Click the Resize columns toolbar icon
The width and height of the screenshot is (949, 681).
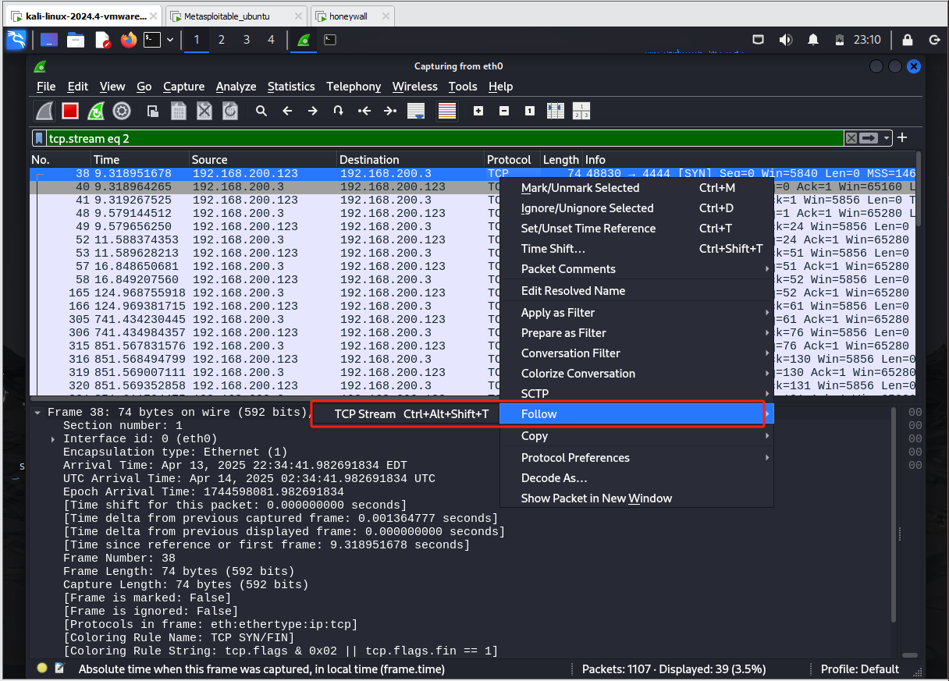(556, 111)
